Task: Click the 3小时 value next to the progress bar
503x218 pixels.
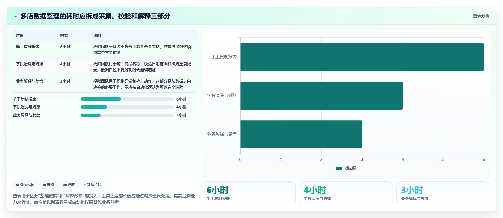Action: click(x=181, y=115)
